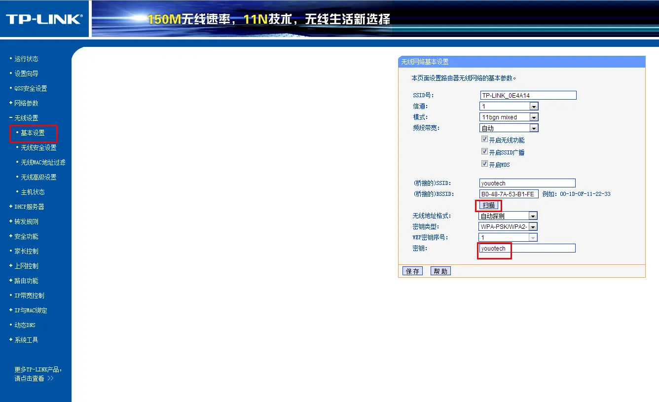The height and width of the screenshot is (402, 659).
Task: Uncheck the 开启WDS checkbox
Action: [484, 164]
